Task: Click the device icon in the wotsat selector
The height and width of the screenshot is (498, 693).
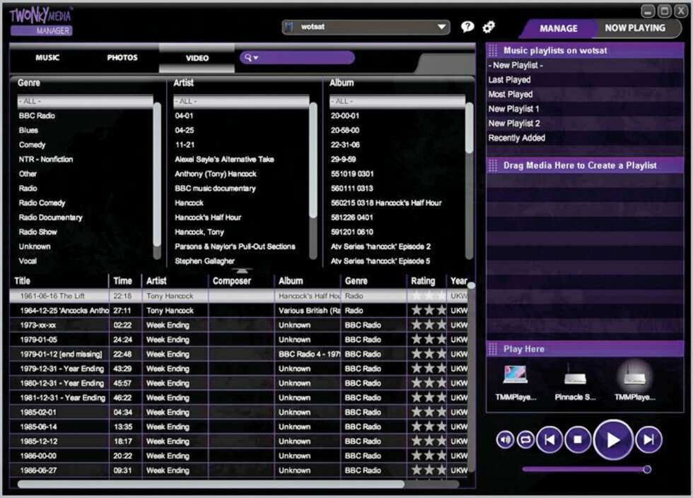Action: tap(289, 27)
